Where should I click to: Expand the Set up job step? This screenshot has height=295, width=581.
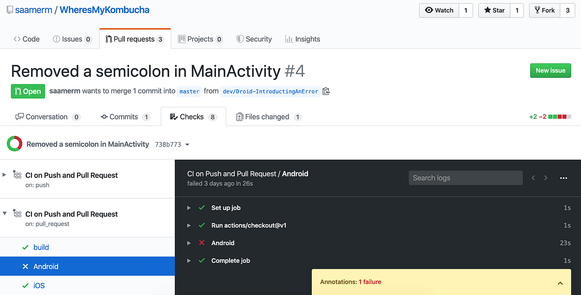[x=189, y=208]
